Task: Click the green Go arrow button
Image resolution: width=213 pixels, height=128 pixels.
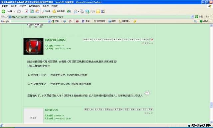Action: coord(196,17)
